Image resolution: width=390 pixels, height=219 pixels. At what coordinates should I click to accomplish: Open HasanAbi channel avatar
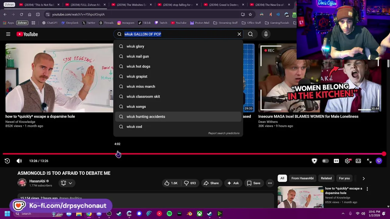point(22,183)
